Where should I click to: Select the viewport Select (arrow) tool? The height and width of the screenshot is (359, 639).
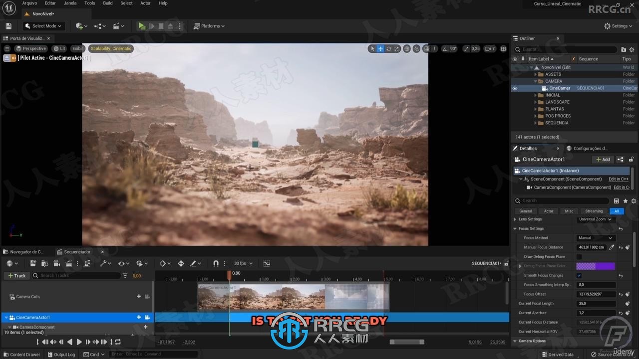[372, 48]
